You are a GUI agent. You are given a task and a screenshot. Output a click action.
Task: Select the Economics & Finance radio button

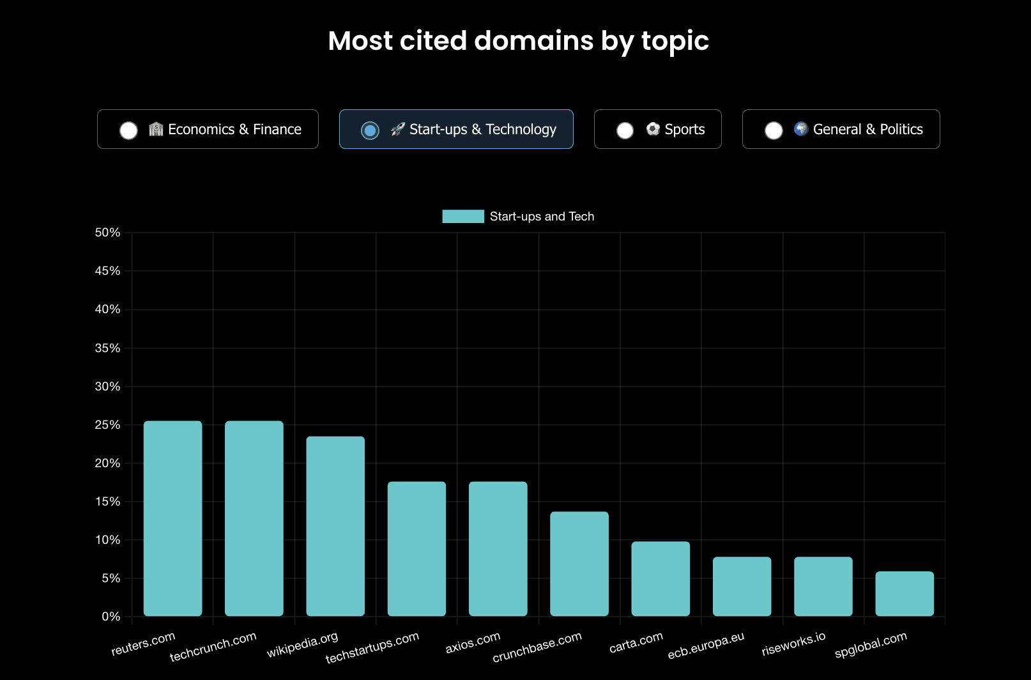click(128, 130)
